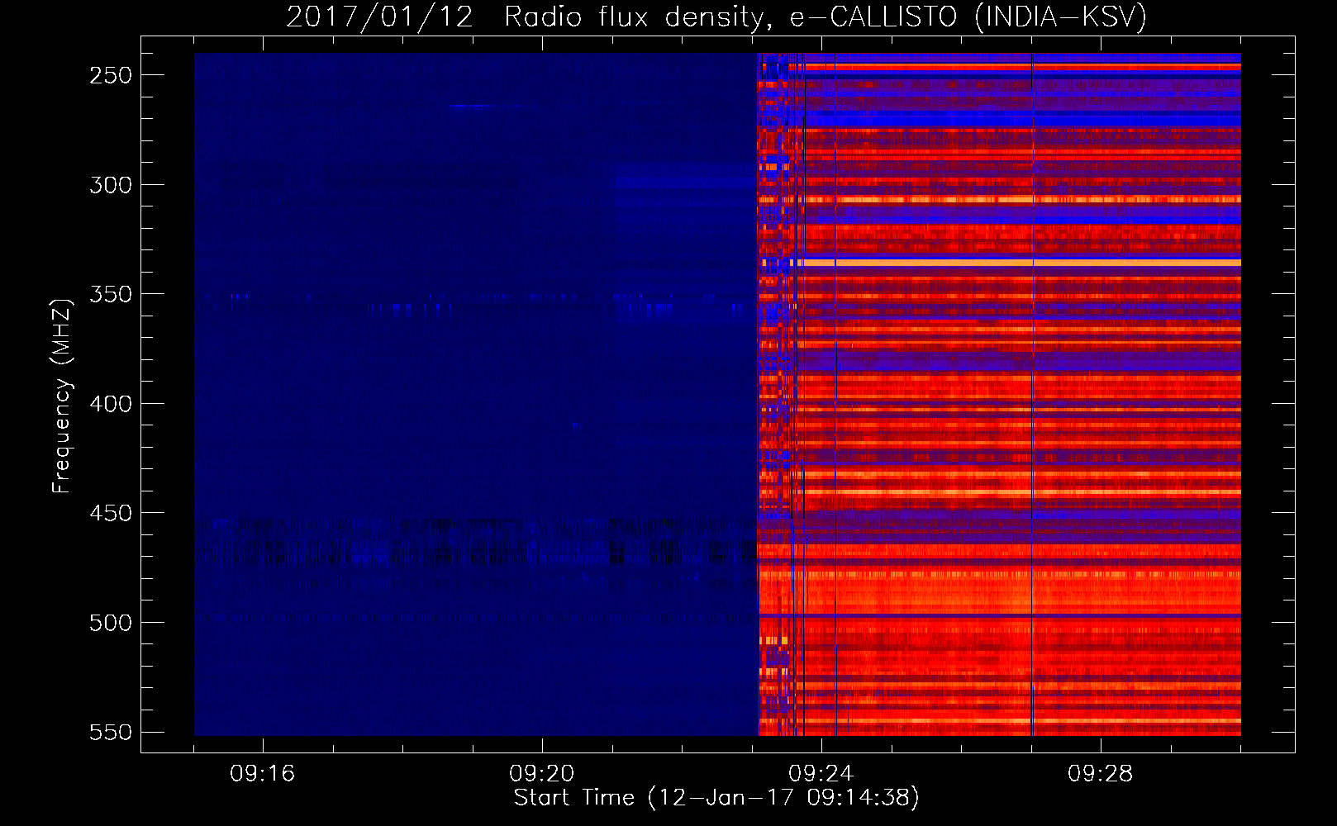This screenshot has height=826, width=1337.
Task: Click the '300' frequency axis label
Action: 111,185
